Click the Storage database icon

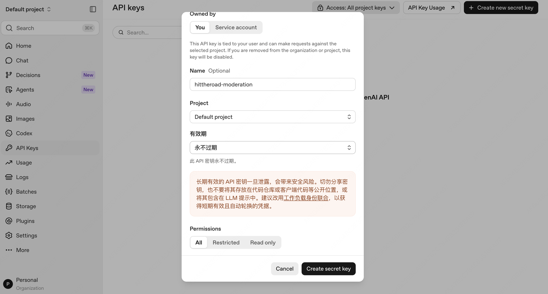coord(9,206)
